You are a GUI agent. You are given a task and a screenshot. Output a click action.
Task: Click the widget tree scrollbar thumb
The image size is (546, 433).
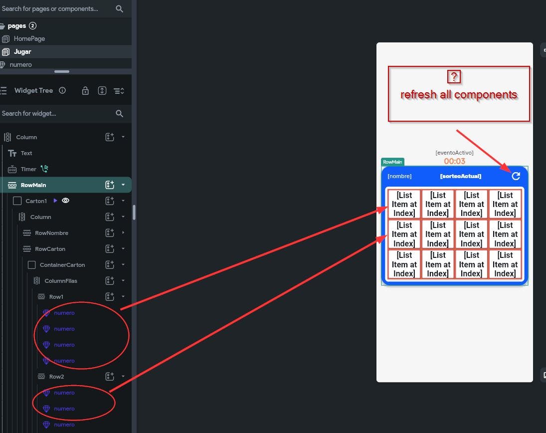coord(134,213)
